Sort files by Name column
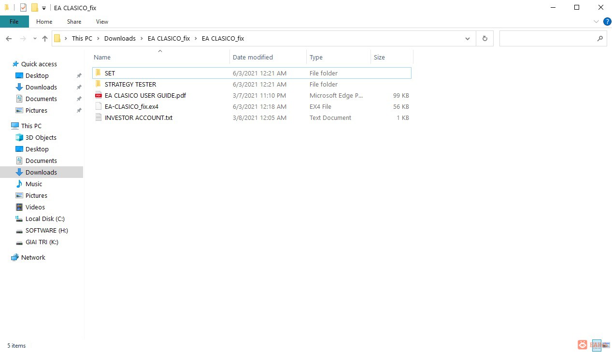The height and width of the screenshot is (352, 612). tap(160, 57)
